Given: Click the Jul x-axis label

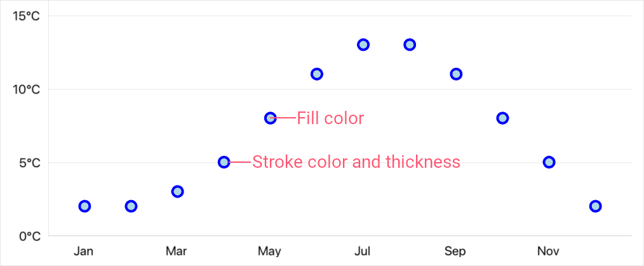Looking at the screenshot, I should pyautogui.click(x=362, y=251).
